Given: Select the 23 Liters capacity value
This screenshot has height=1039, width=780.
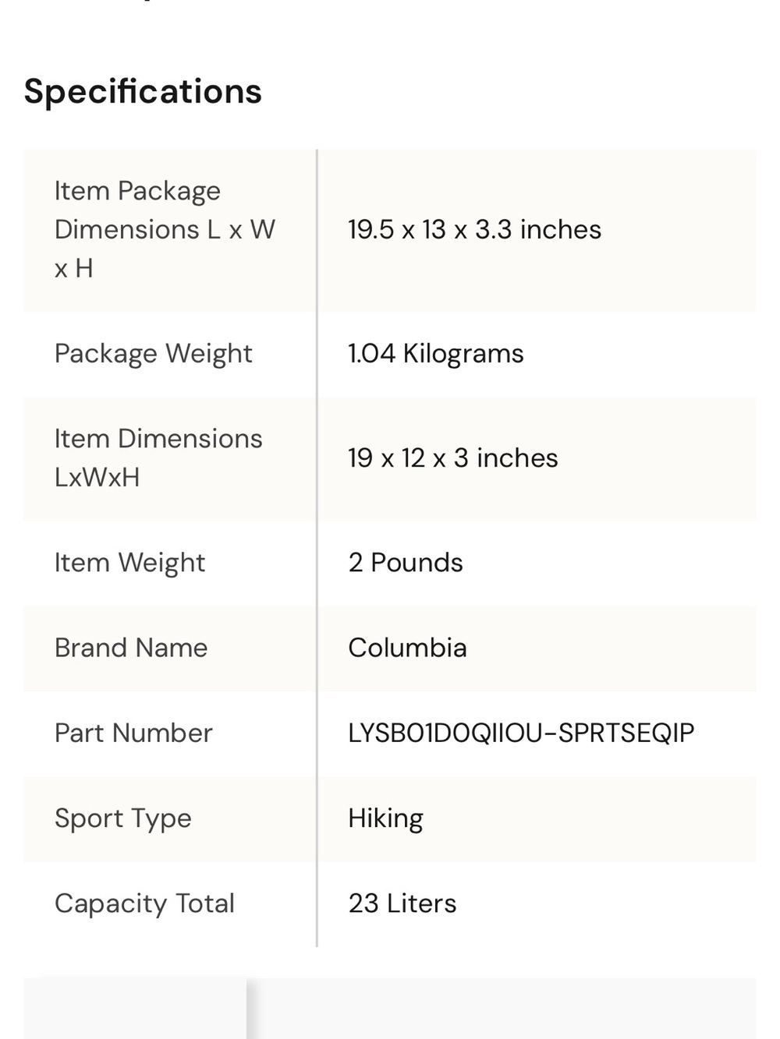Looking at the screenshot, I should click(x=402, y=903).
